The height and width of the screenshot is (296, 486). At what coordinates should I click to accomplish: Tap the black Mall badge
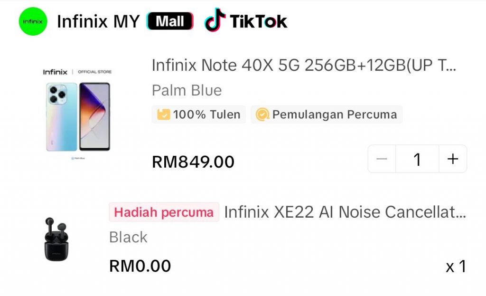(170, 21)
